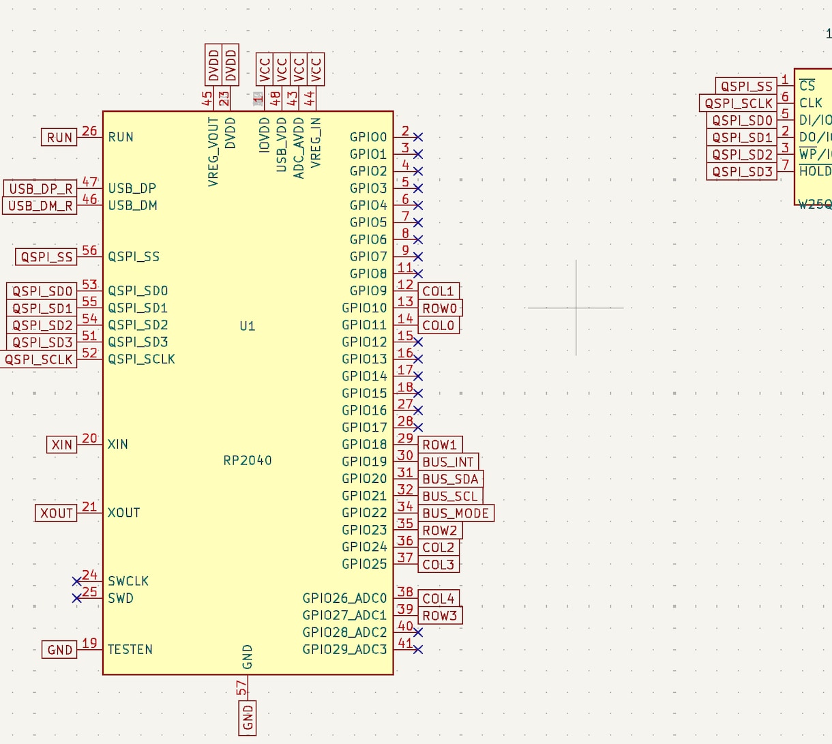This screenshot has width=832, height=744.
Task: Click the no-connect marker on SWCLK
Action: point(77,582)
